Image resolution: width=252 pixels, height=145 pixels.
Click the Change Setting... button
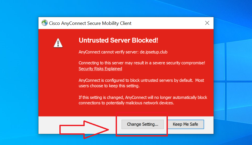[143, 124]
